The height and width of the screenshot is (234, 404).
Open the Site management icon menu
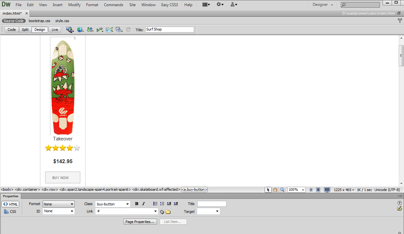(x=234, y=5)
